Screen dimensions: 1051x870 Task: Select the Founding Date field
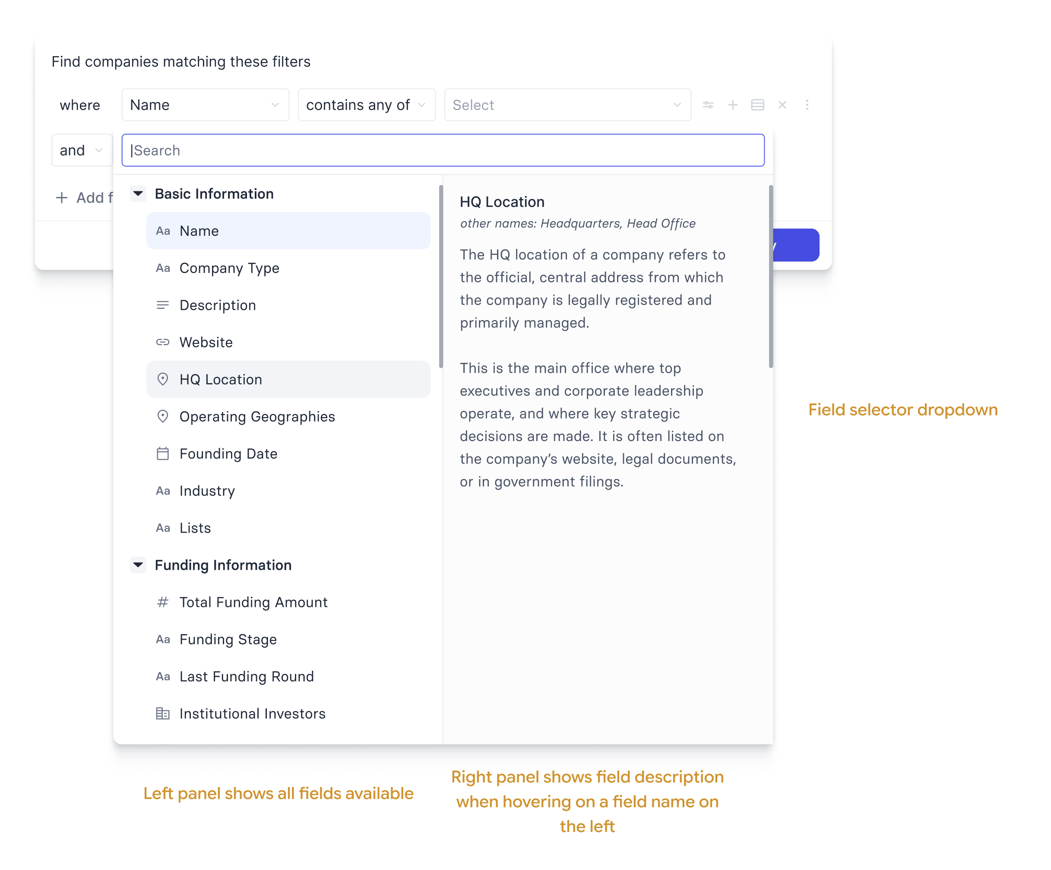(x=288, y=454)
